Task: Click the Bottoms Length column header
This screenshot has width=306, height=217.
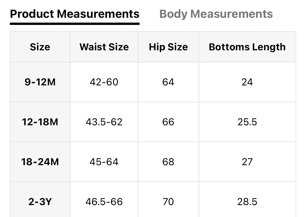Action: click(x=247, y=47)
